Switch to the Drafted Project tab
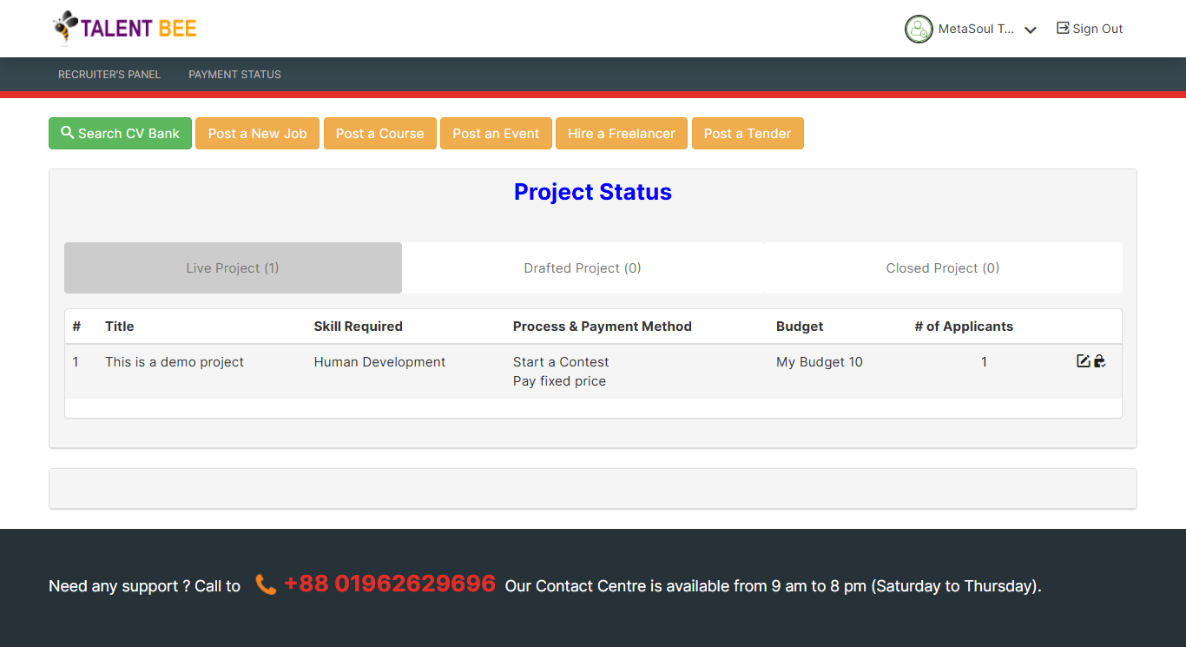Screen dimensions: 1186x647 [583, 268]
